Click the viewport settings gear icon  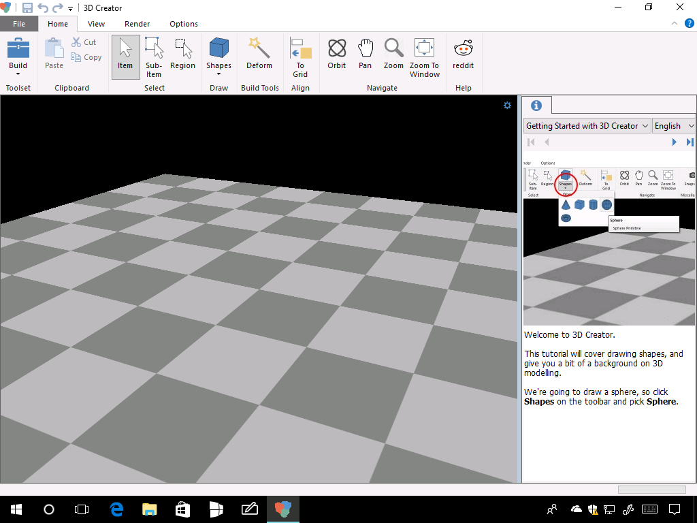point(507,106)
